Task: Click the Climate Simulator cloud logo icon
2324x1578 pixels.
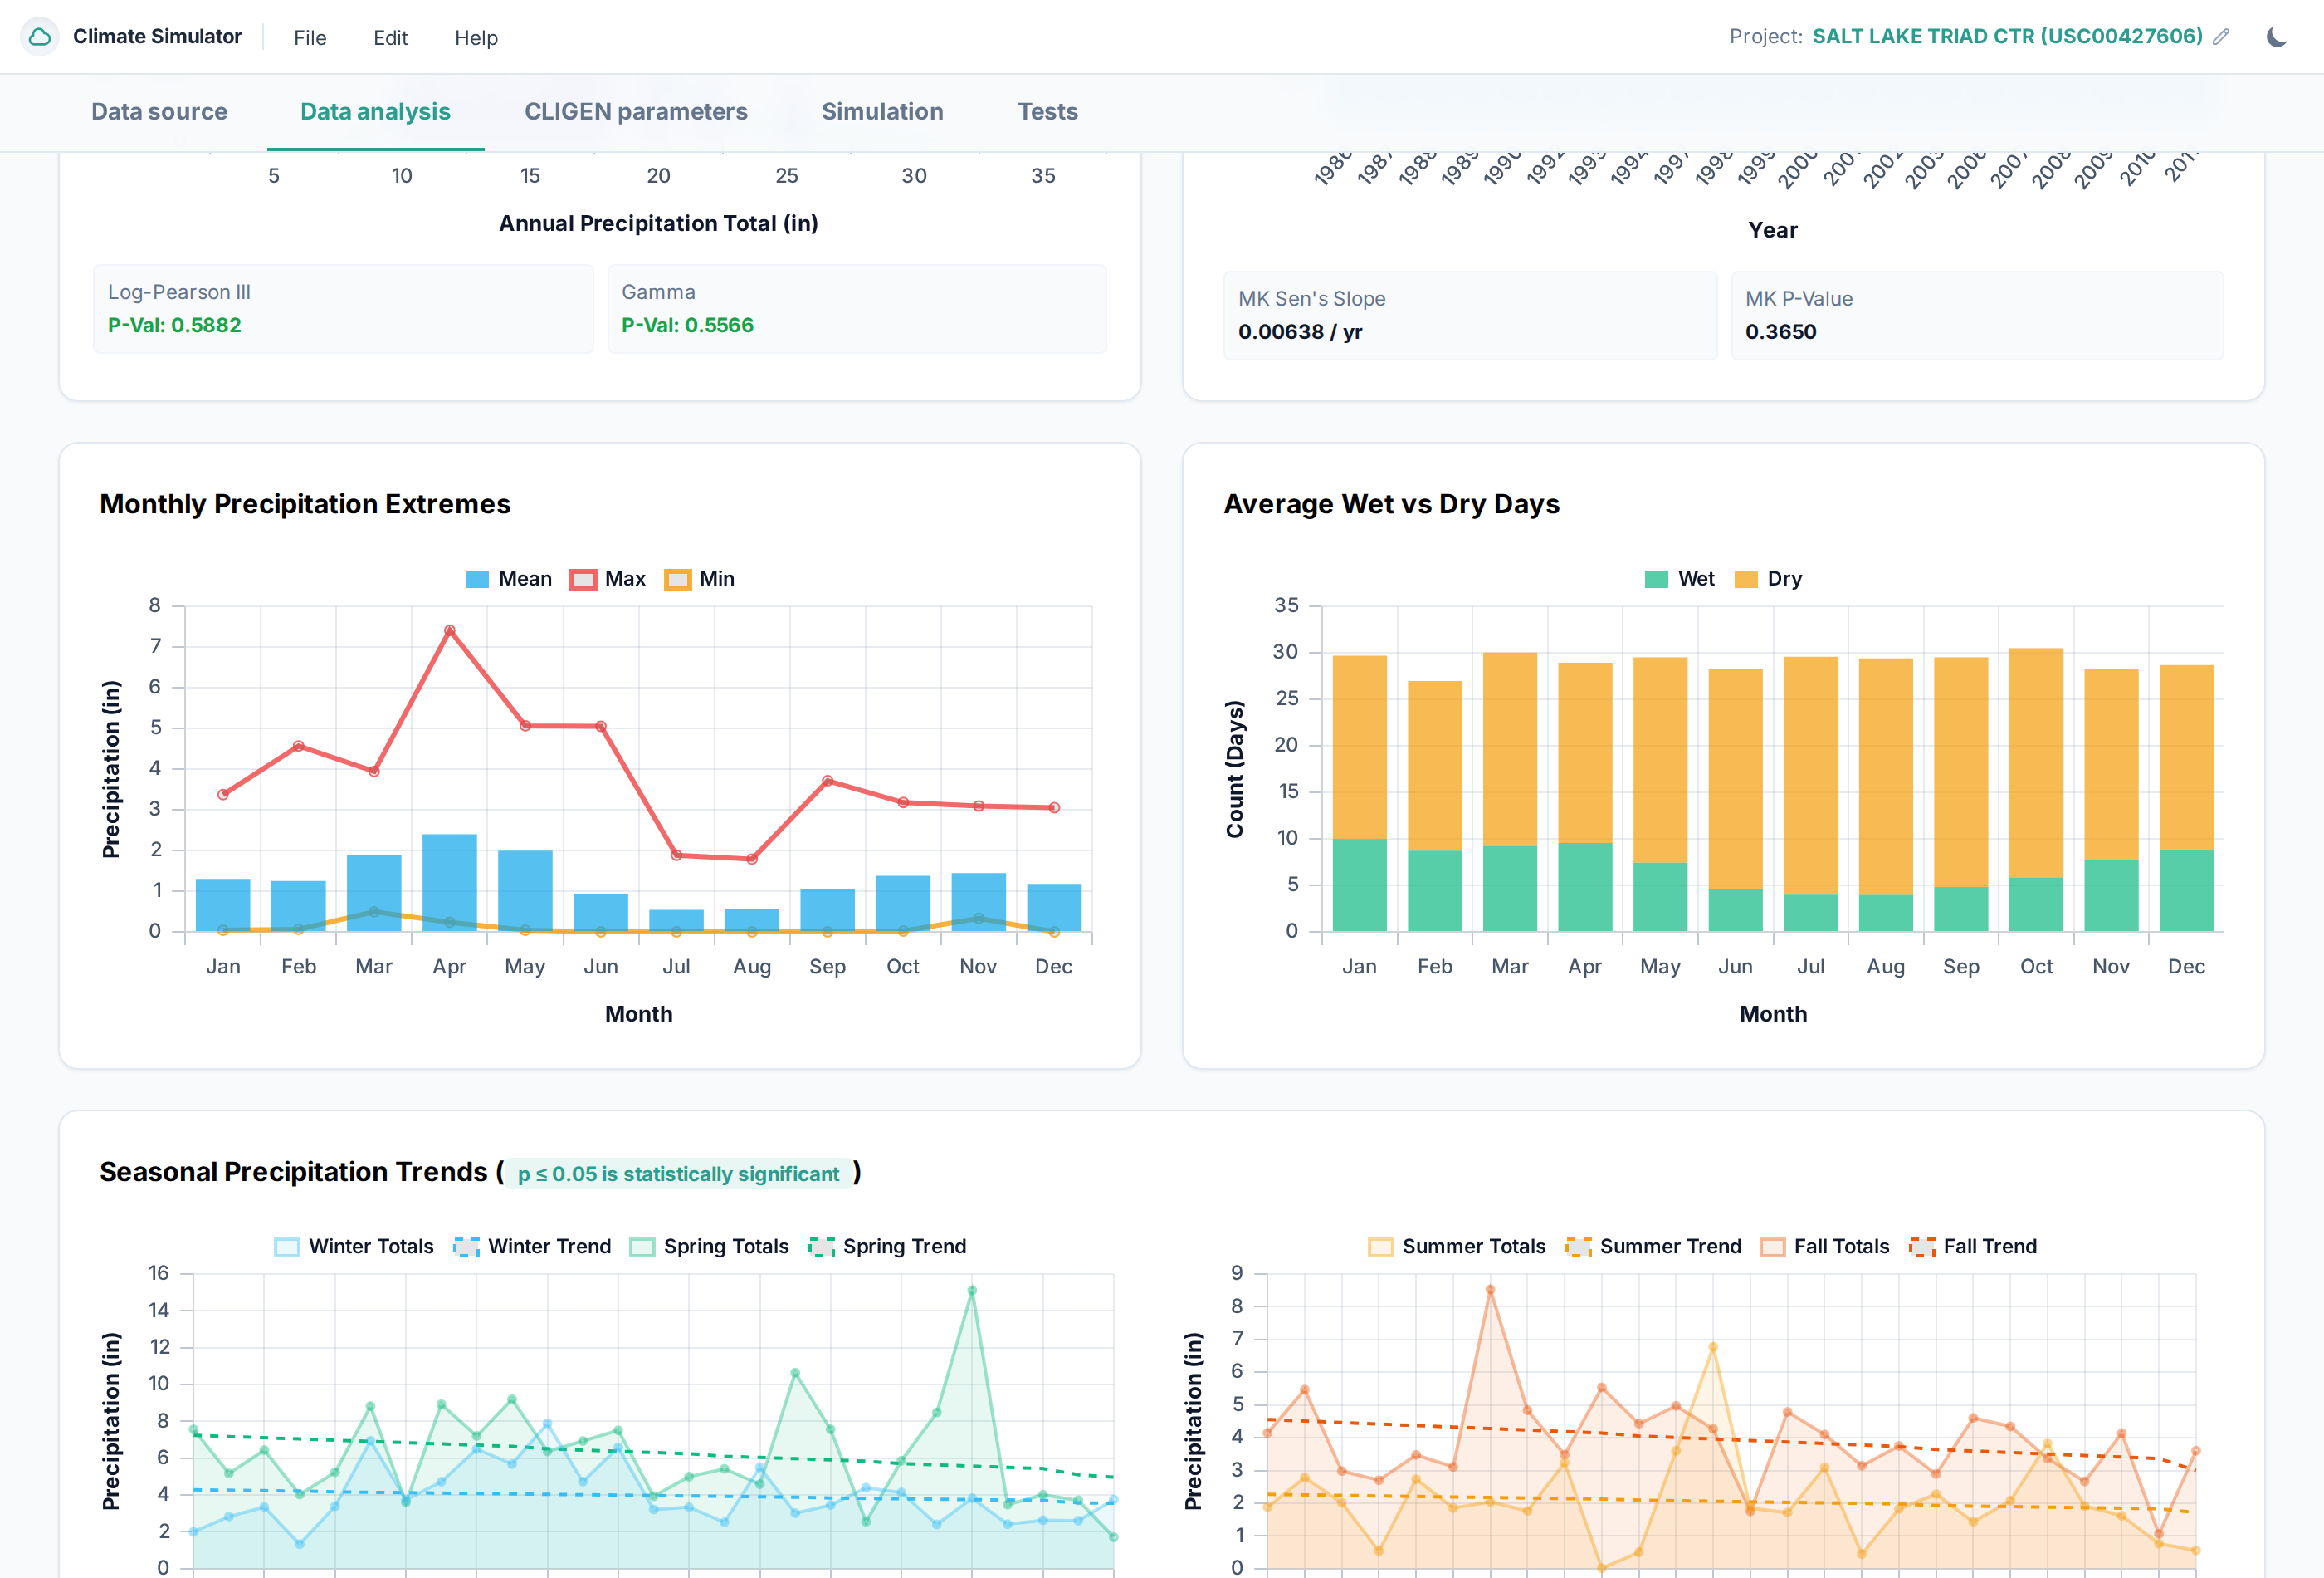Action: (x=40, y=37)
